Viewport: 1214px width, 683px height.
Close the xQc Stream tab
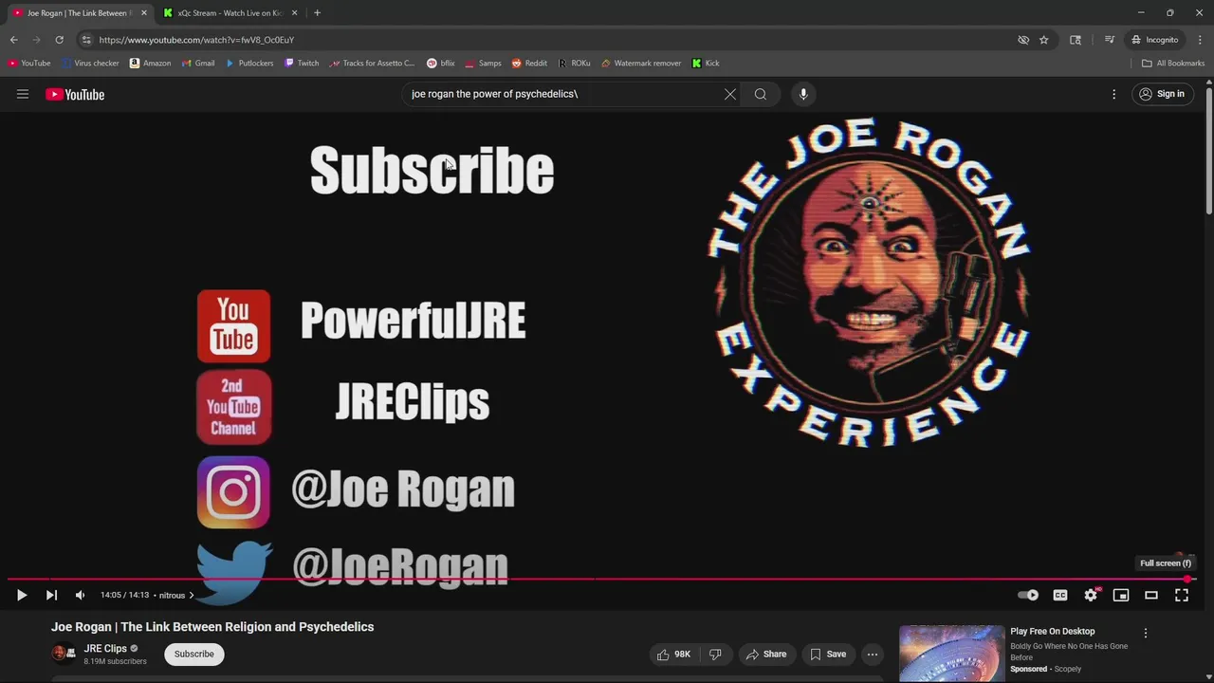coord(294,13)
